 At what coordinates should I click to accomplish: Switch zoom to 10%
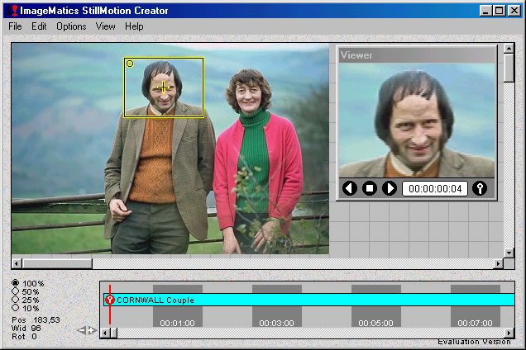pyautogui.click(x=16, y=308)
